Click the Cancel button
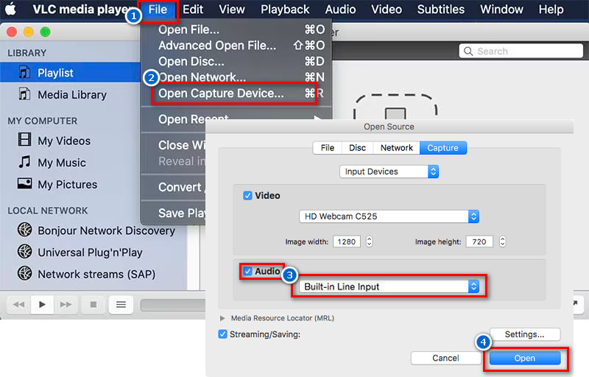This screenshot has width=589, height=377. (445, 358)
